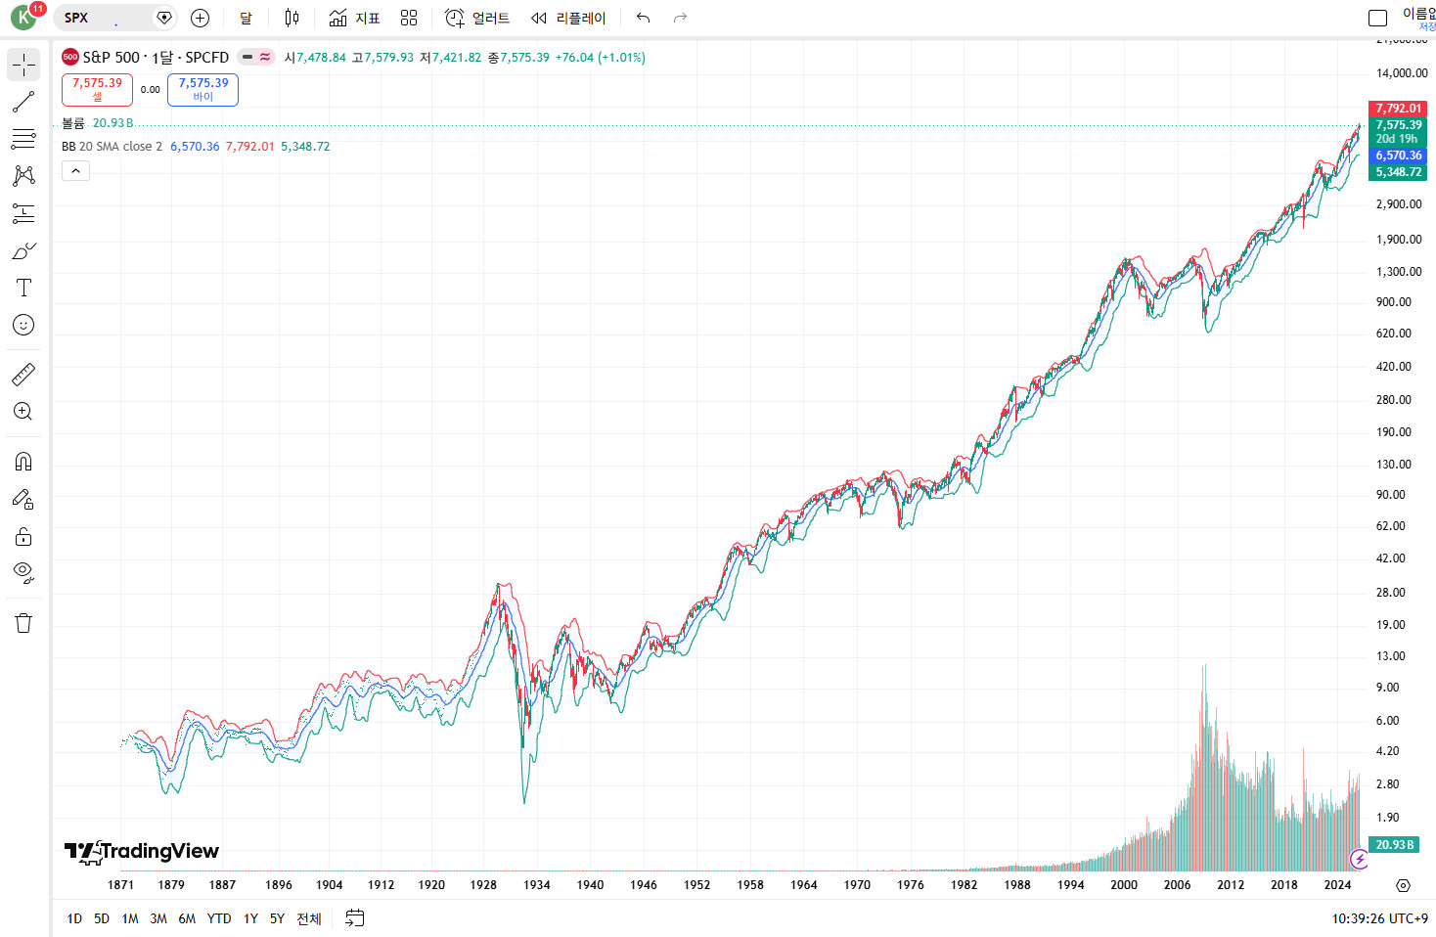The width and height of the screenshot is (1436, 937).
Task: Toggle hide all drawings eye icon
Action: point(23,572)
